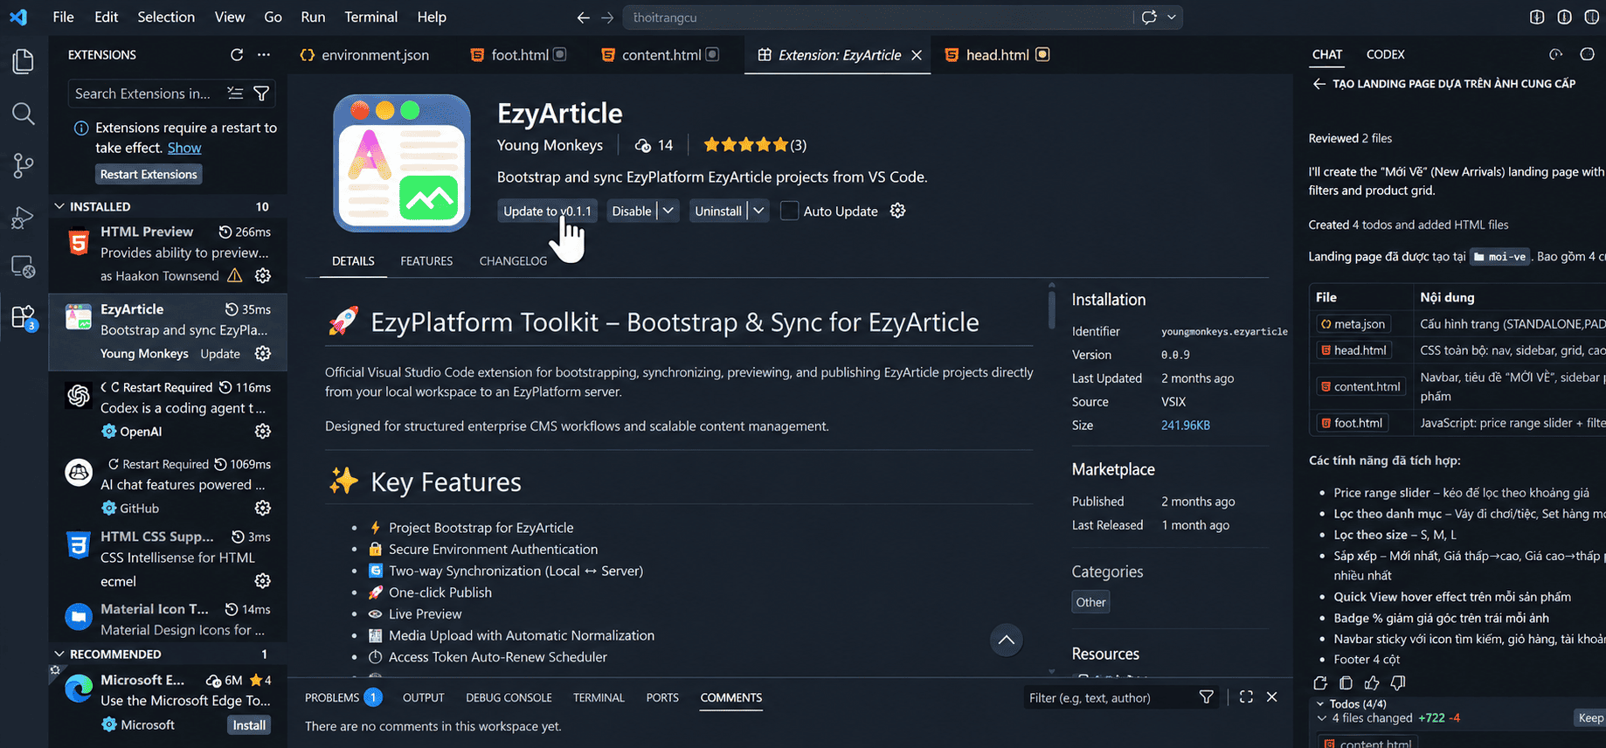The height and width of the screenshot is (748, 1606).
Task: Open manage gear for Codex OpenAI extension
Action: (262, 432)
